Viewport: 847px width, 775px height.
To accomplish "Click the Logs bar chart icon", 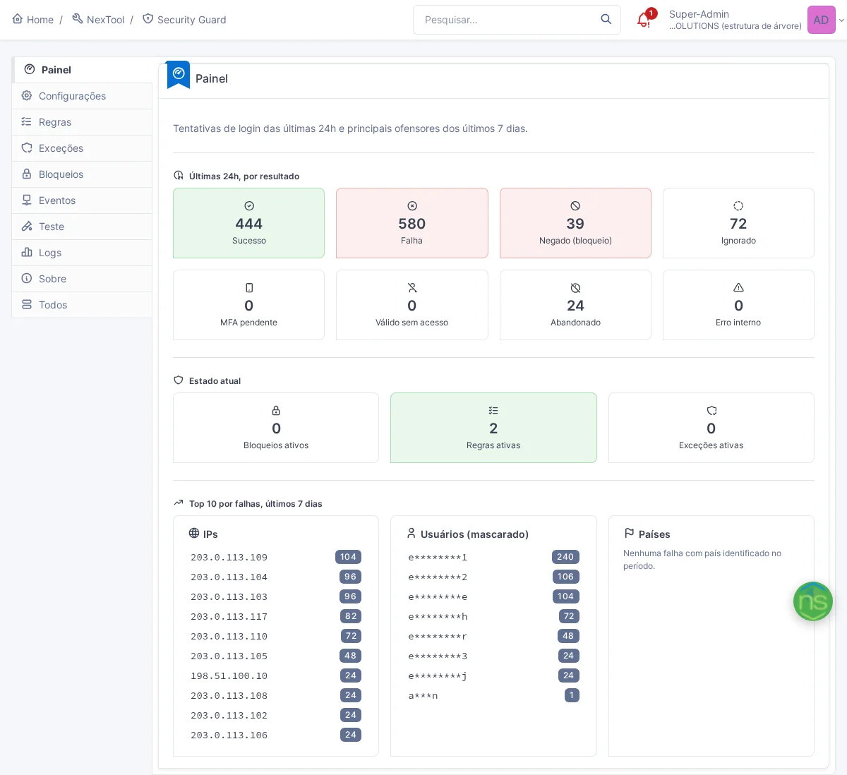I will pos(27,253).
